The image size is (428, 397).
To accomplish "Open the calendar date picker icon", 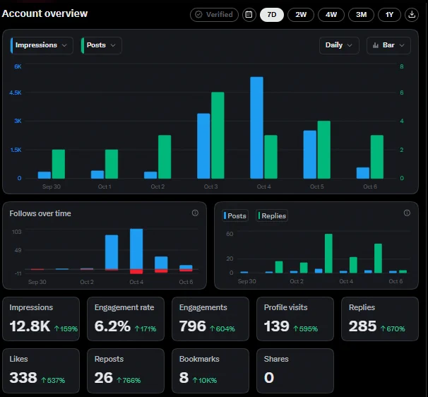I will pos(249,14).
